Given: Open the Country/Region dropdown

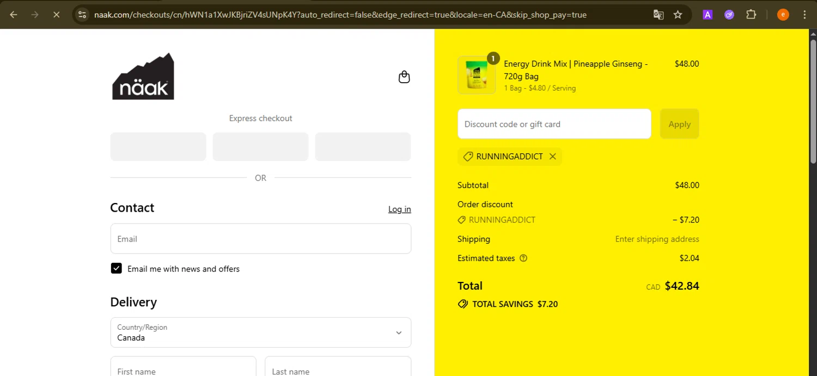Looking at the screenshot, I should click(x=261, y=332).
